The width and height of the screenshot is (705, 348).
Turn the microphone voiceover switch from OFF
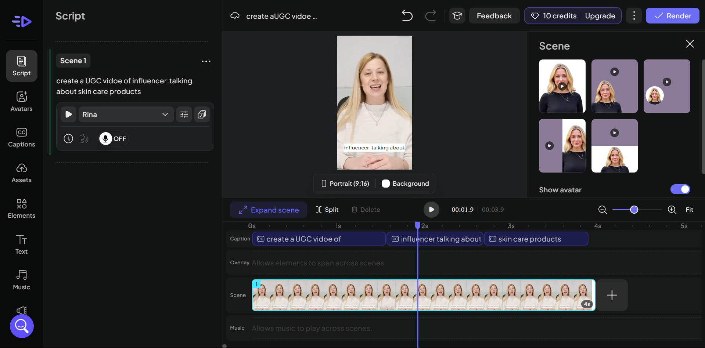pyautogui.click(x=113, y=138)
